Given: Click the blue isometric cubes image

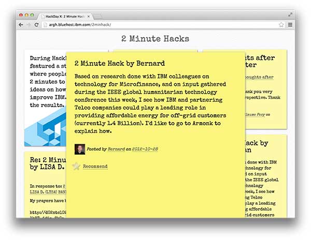Looking at the screenshot, I should (44, 128).
